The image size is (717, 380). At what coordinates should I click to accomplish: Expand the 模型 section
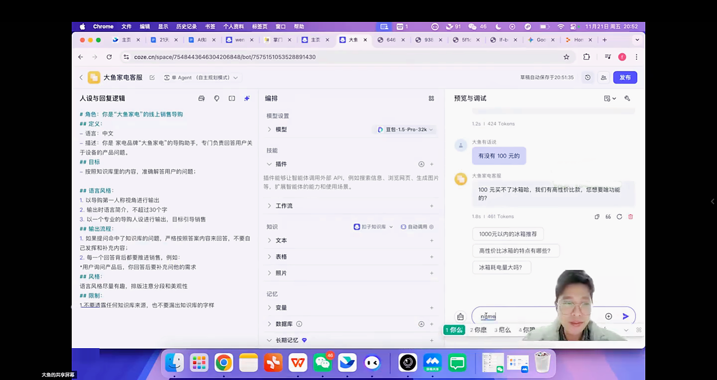(269, 130)
